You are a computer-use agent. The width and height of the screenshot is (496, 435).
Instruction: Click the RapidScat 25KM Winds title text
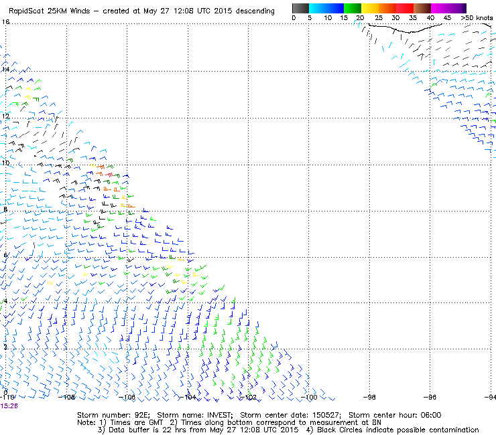click(x=51, y=11)
